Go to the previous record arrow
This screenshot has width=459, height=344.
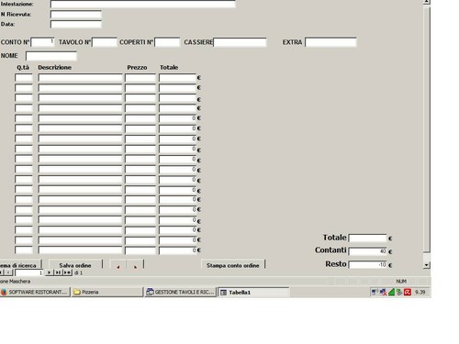(x=8, y=272)
